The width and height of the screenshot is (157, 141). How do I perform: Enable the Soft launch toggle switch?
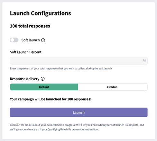(14, 40)
